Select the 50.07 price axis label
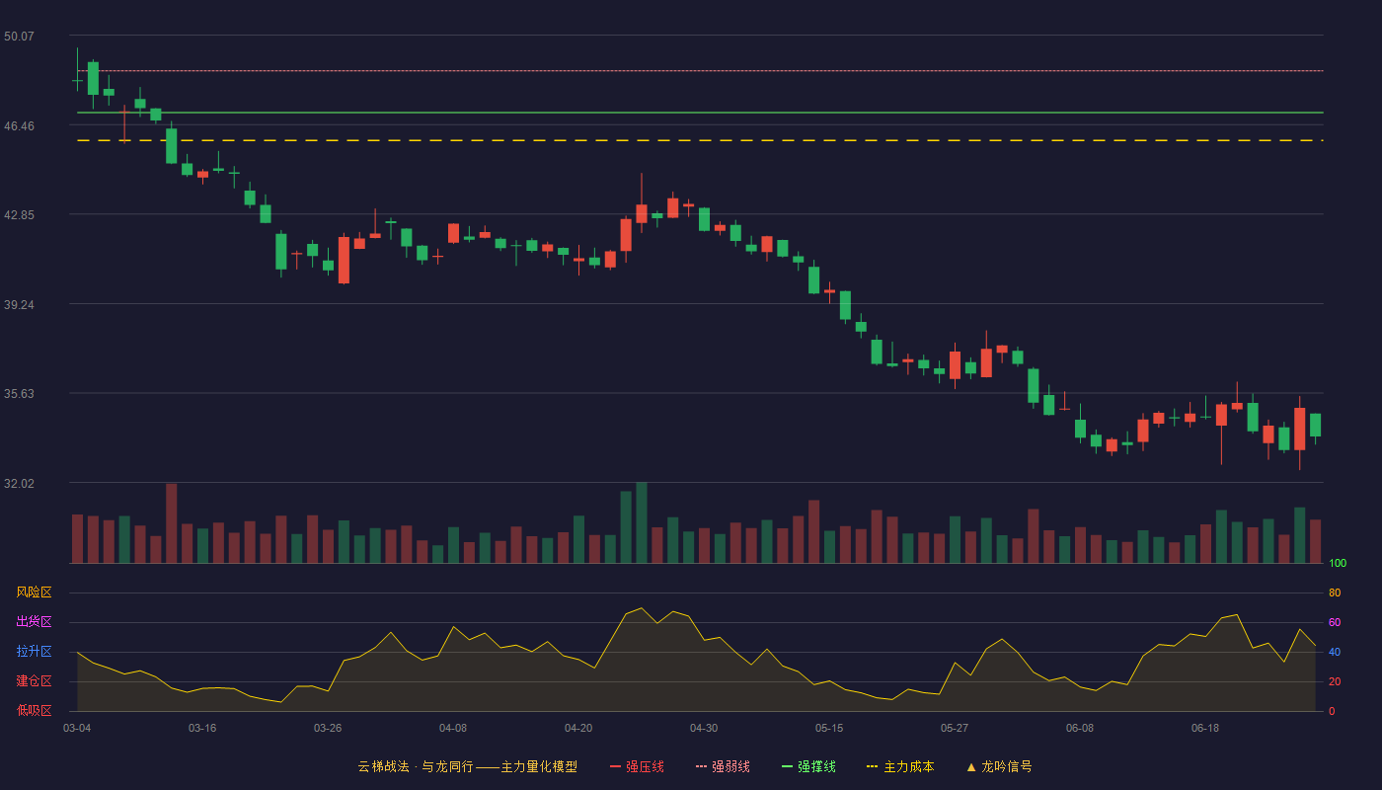This screenshot has width=1382, height=790. pyautogui.click(x=19, y=37)
